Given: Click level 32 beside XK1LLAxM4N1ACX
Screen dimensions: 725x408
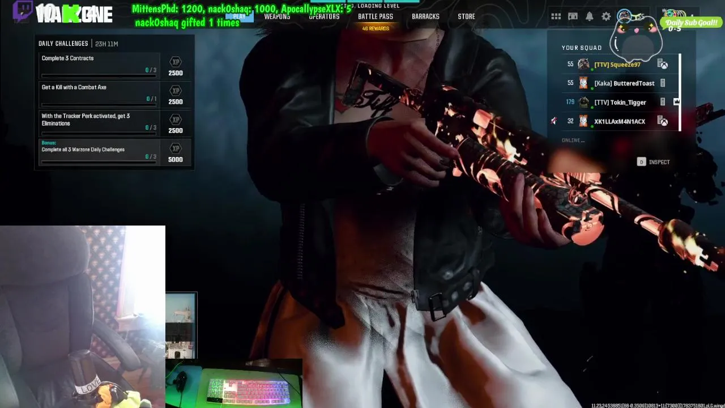Looking at the screenshot, I should click(570, 121).
